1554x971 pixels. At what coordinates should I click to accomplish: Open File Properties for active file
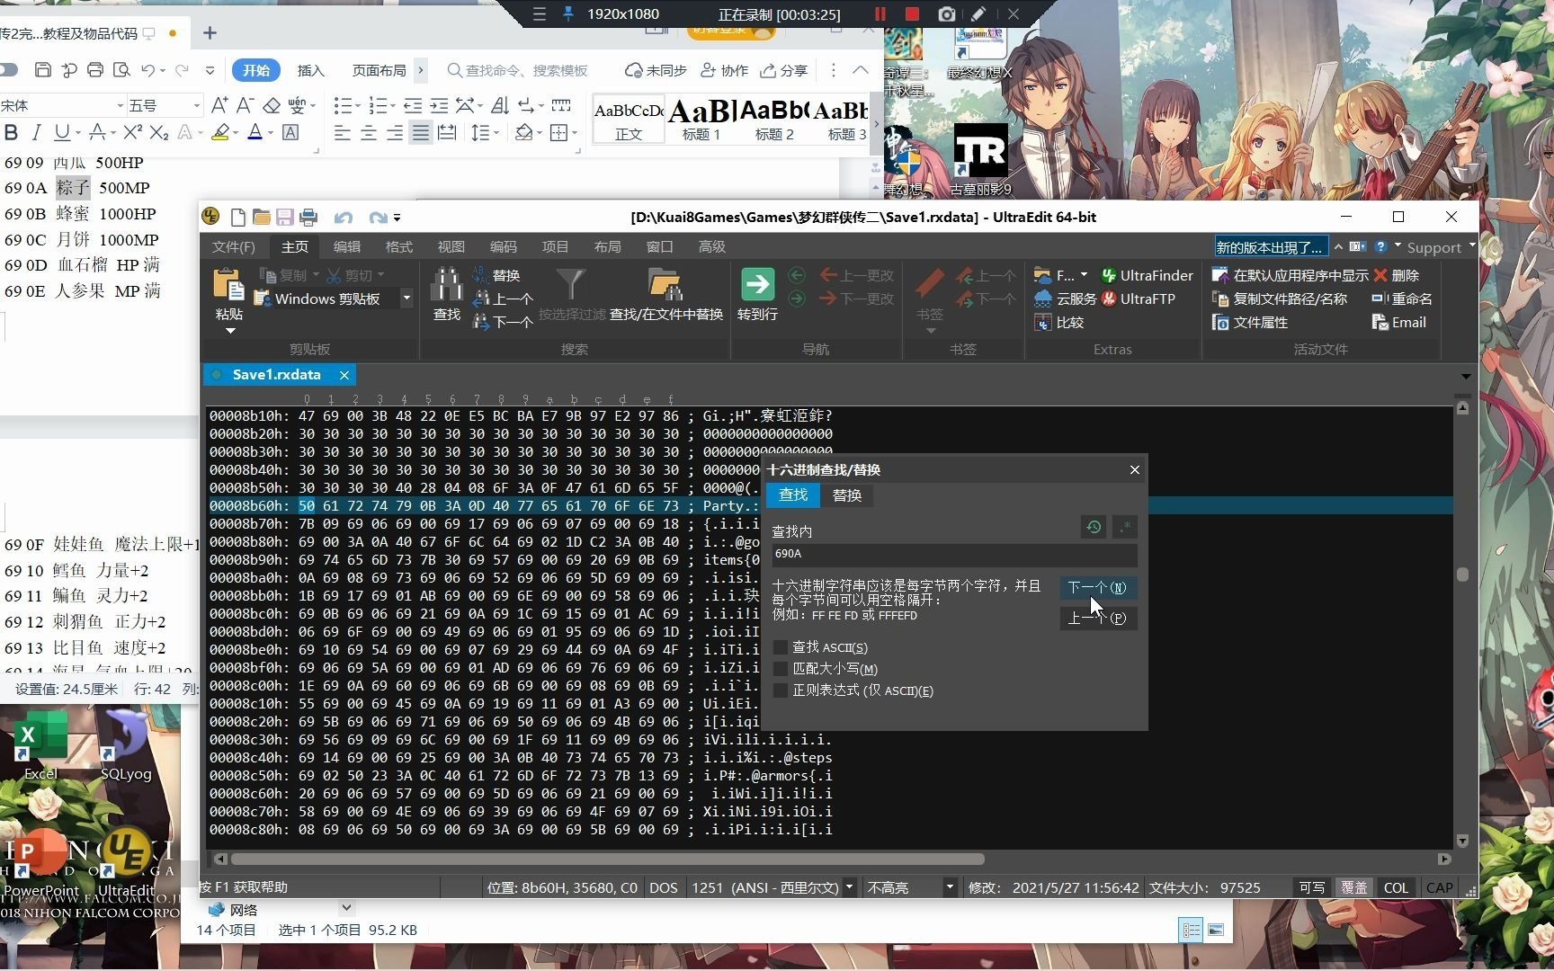1220,322
